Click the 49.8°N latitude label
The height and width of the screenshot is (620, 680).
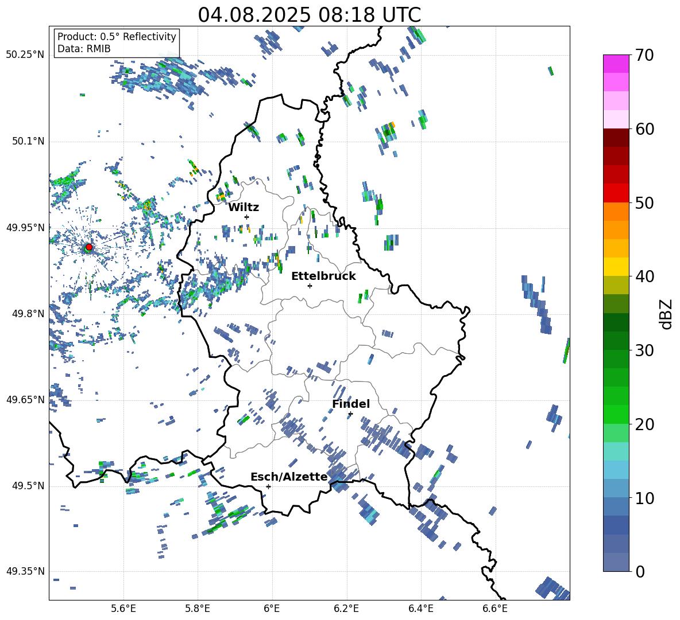[x=28, y=314]
